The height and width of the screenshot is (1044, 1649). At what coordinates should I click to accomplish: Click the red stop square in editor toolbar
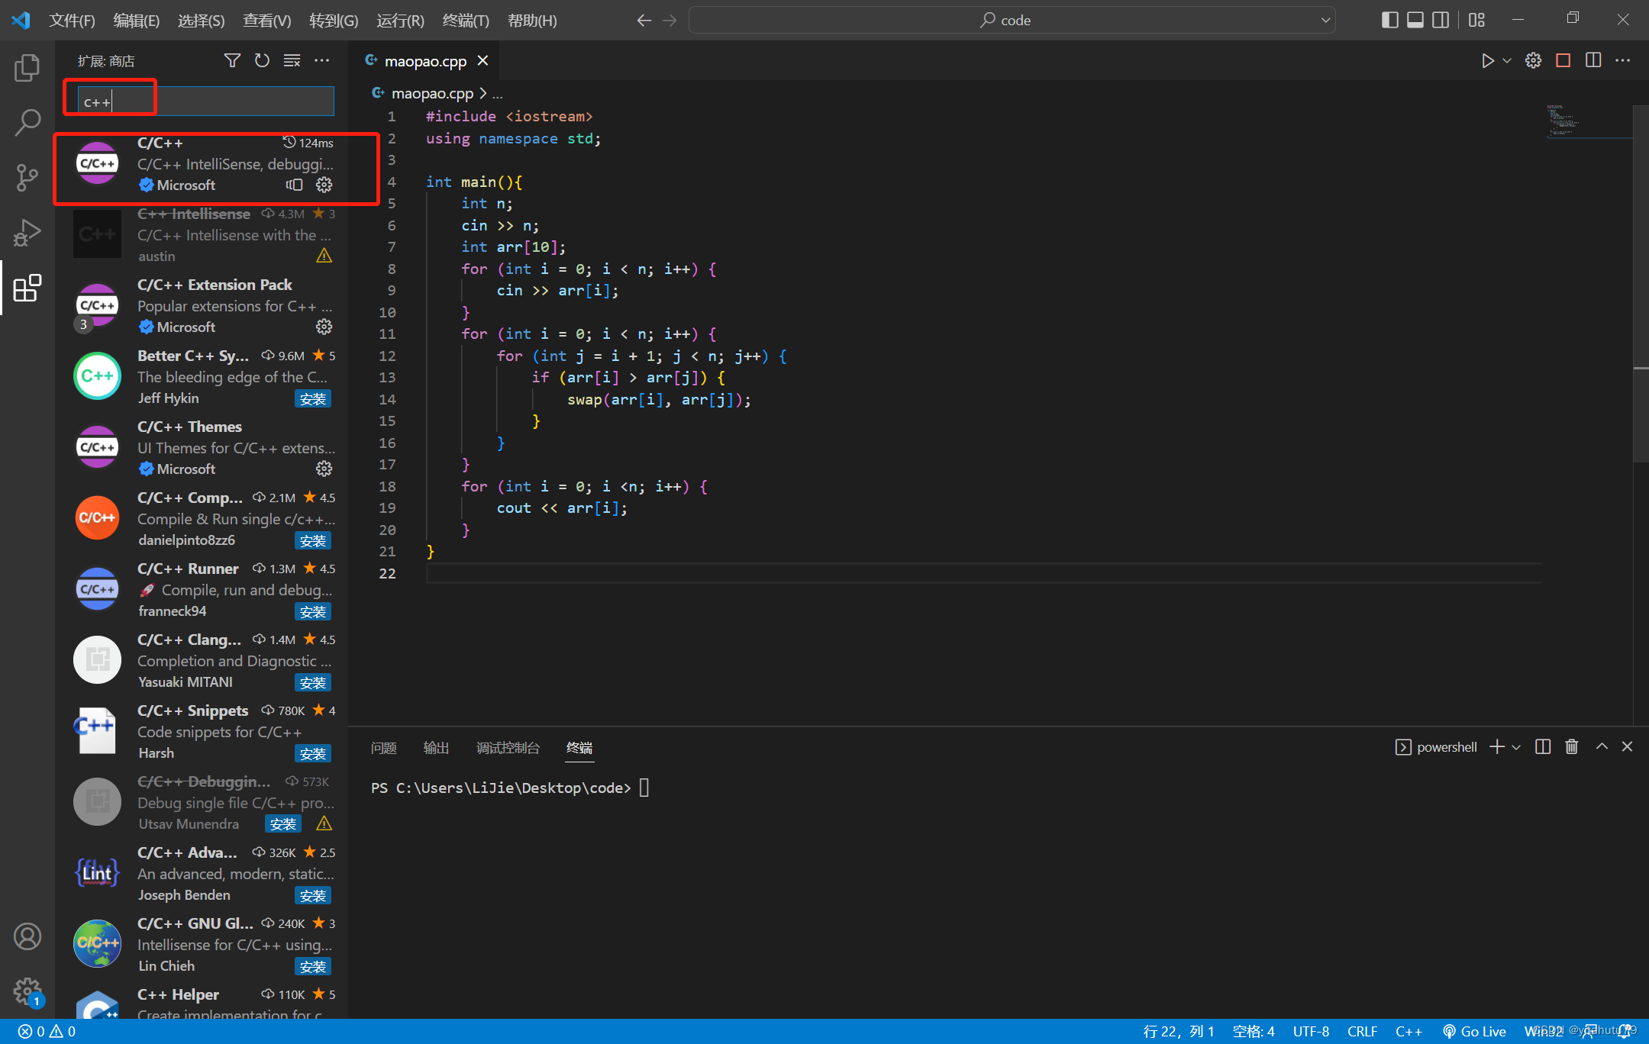1563,60
